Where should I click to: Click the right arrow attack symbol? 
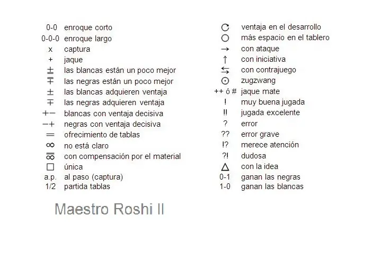[x=225, y=49]
